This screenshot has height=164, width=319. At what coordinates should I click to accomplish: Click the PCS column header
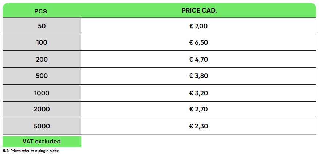pos(42,11)
